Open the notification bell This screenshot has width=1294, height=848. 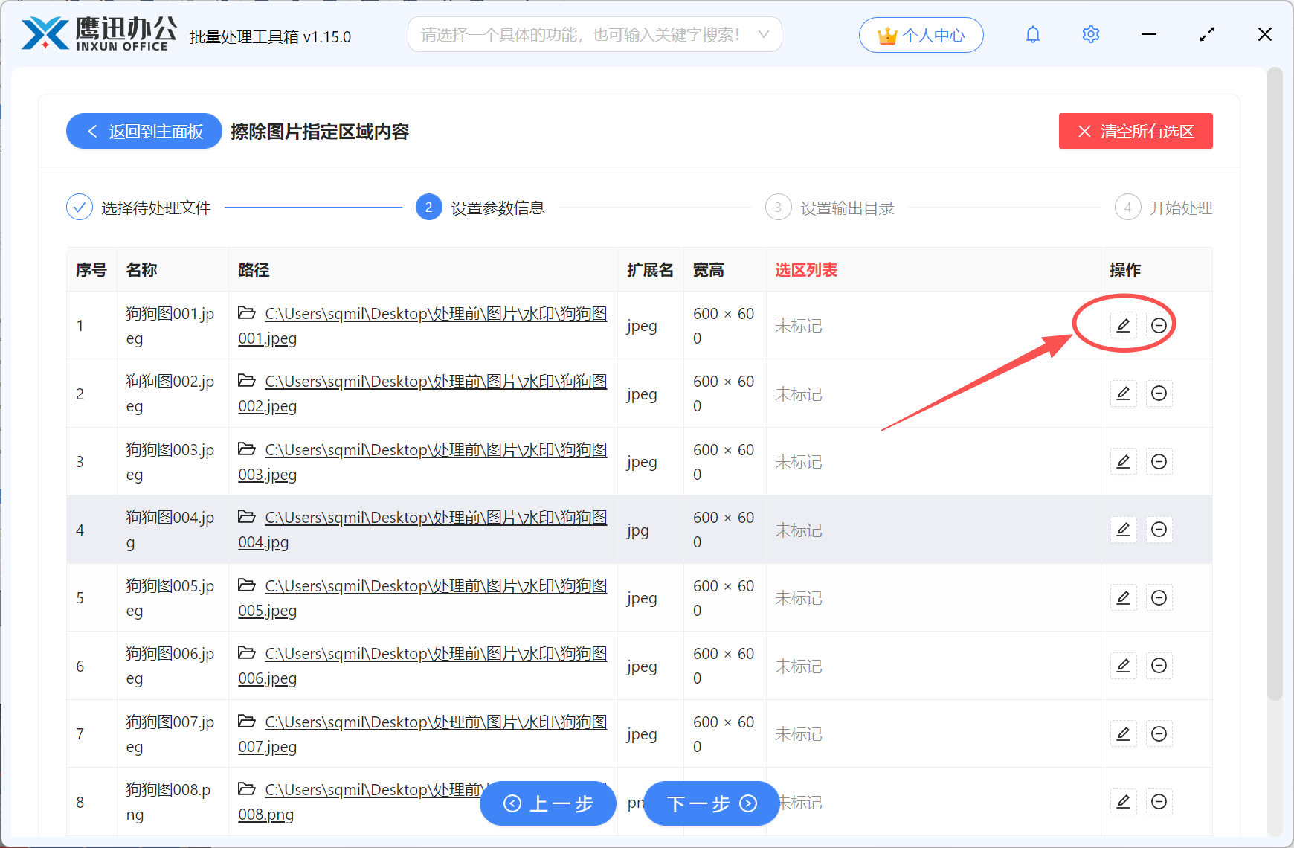(x=1032, y=34)
